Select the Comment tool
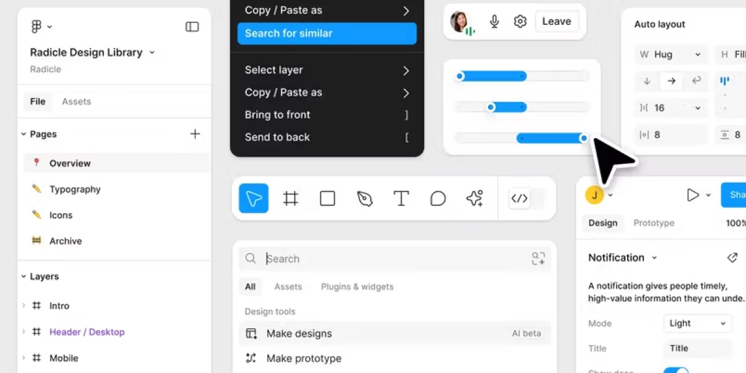746x373 pixels. (x=438, y=198)
